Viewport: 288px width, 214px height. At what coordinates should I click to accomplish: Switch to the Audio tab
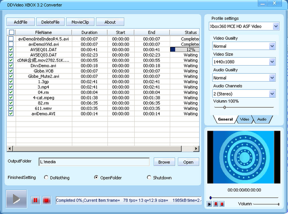coord(262,119)
